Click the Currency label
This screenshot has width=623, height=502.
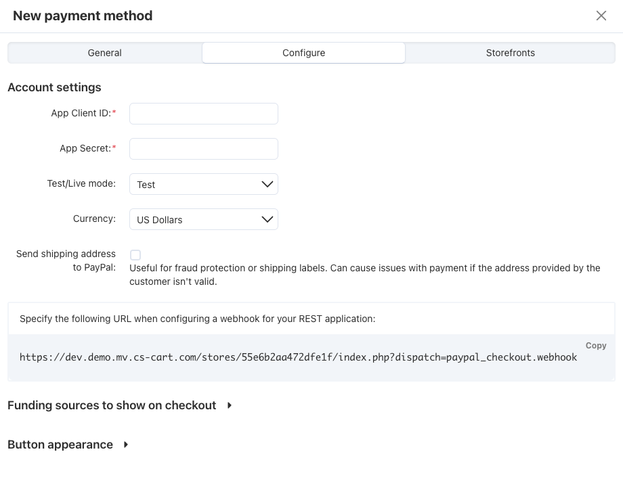[x=94, y=219]
